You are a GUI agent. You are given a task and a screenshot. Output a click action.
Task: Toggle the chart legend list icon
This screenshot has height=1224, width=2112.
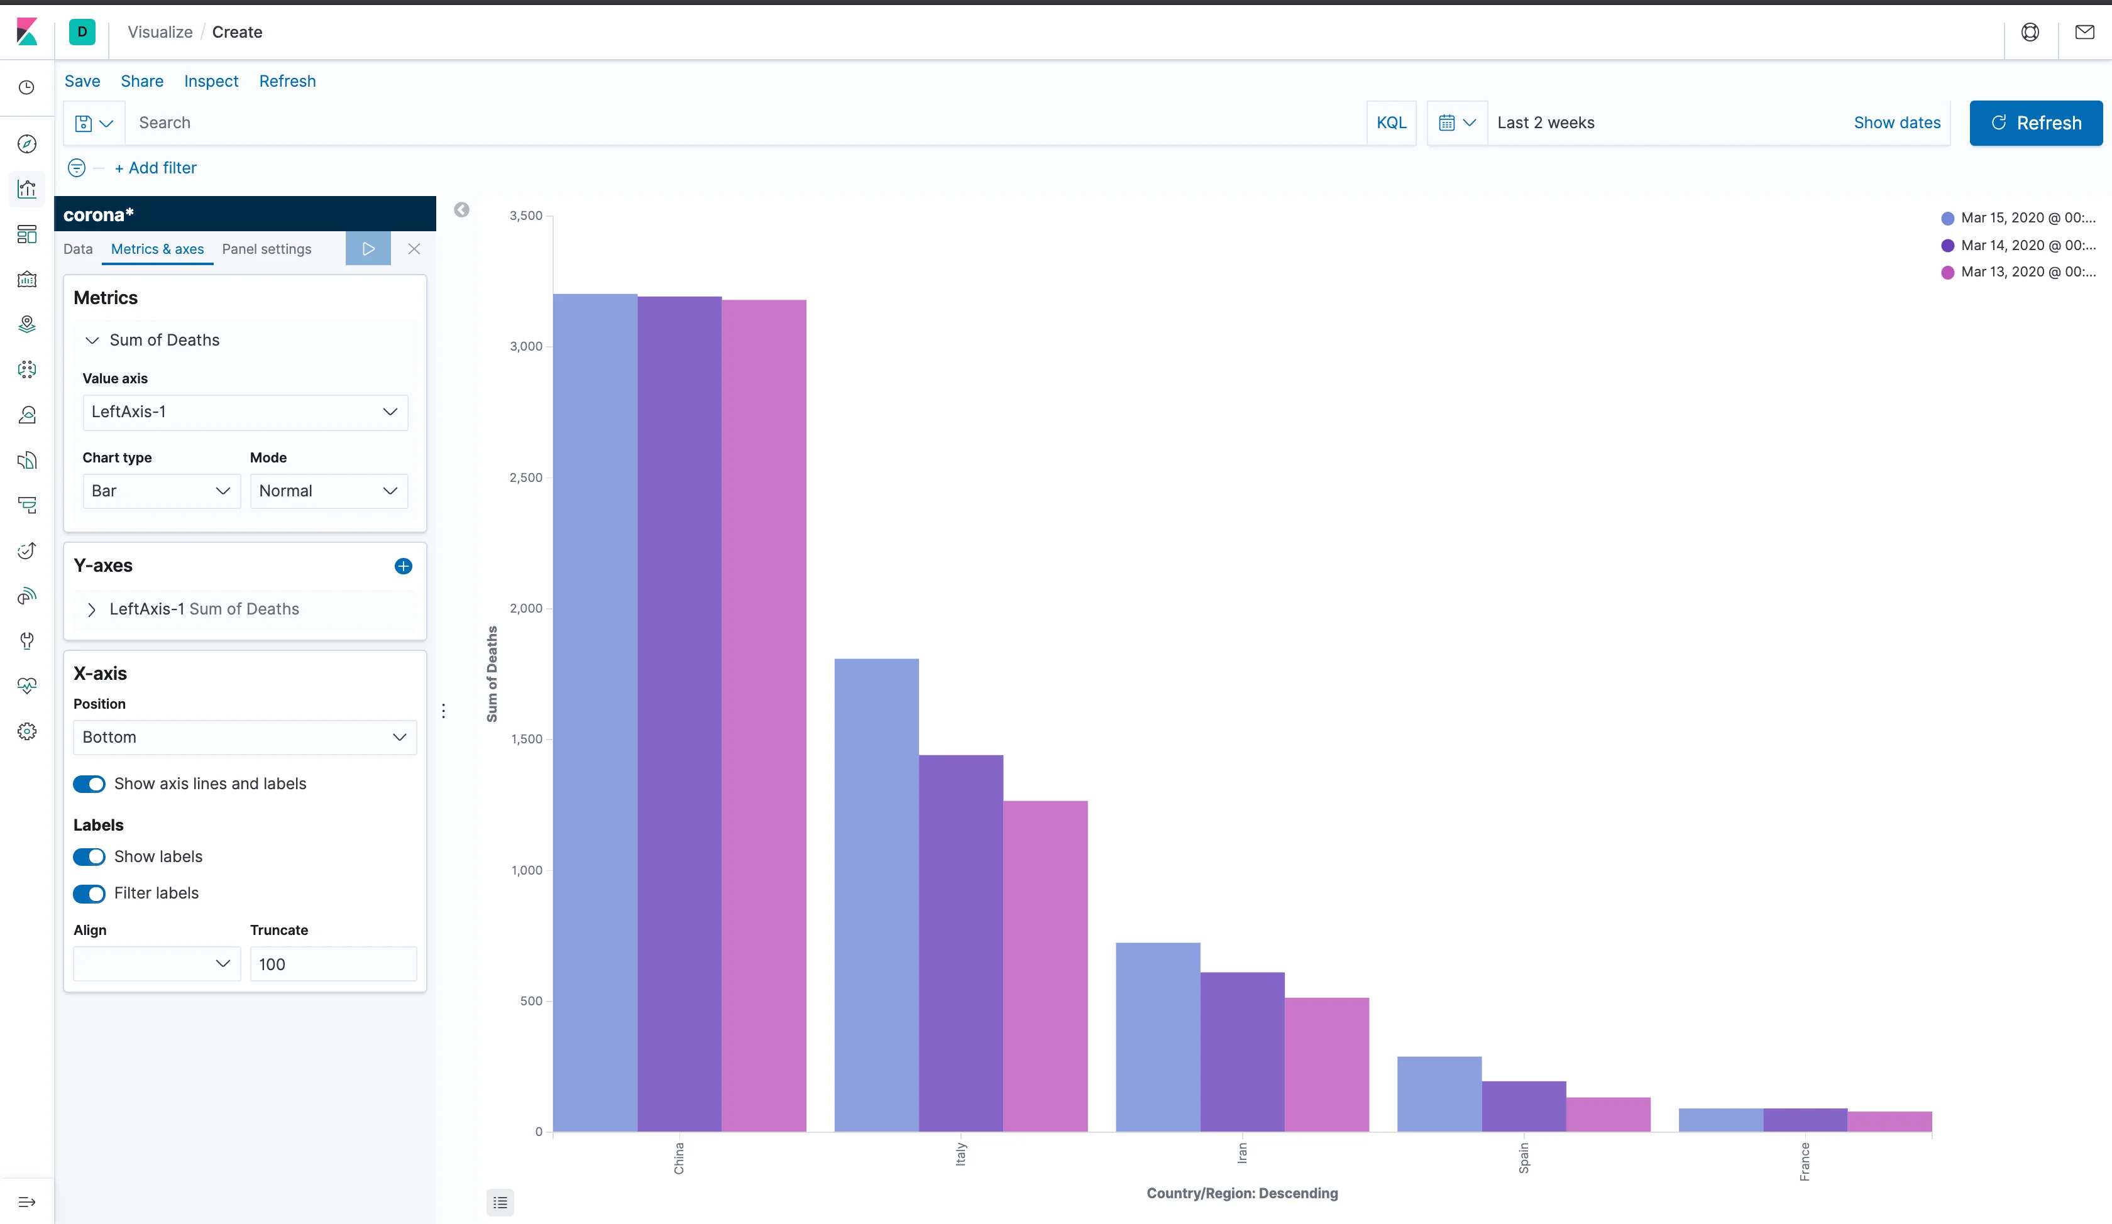pos(500,1202)
